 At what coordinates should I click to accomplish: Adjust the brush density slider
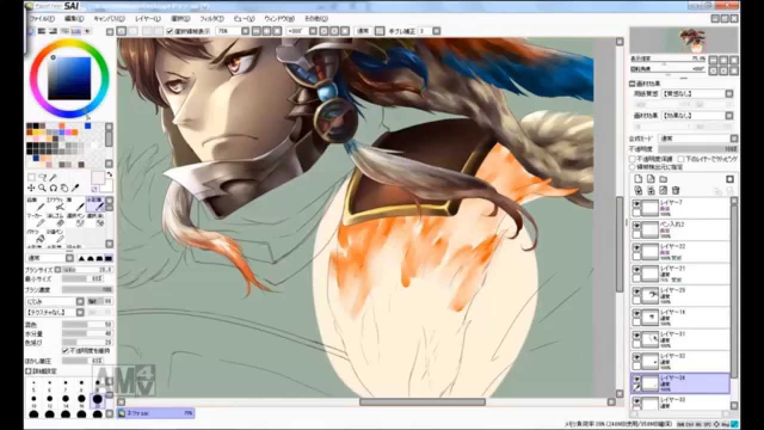tap(87, 289)
